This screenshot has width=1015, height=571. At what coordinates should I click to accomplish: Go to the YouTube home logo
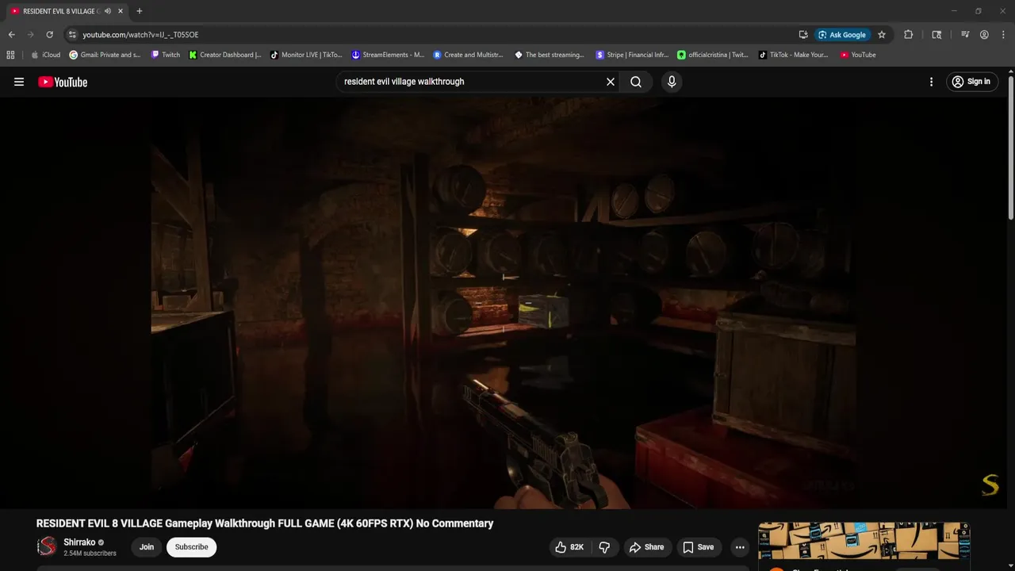coord(63,82)
